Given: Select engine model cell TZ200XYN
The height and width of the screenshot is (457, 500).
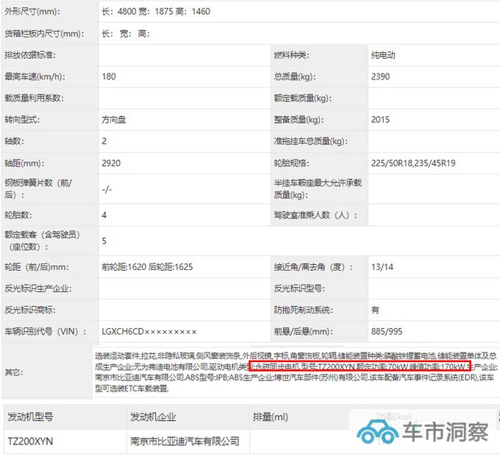Looking at the screenshot, I should [30, 442].
